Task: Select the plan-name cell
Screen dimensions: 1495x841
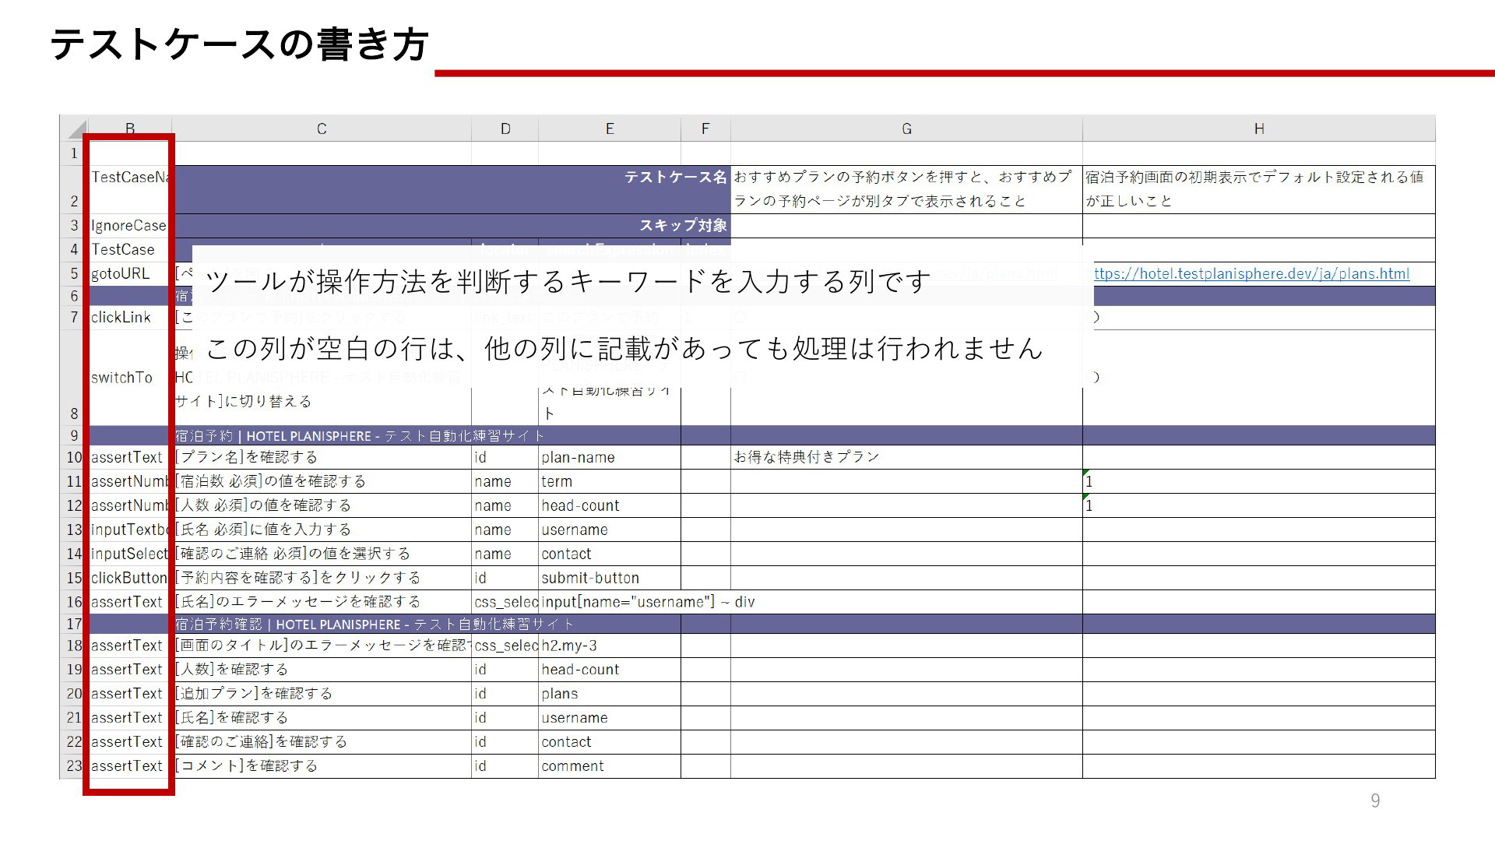Action: click(610, 457)
